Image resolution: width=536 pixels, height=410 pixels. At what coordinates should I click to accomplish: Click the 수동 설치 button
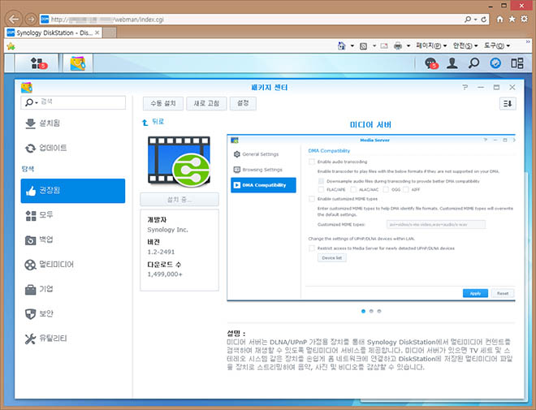tap(163, 103)
